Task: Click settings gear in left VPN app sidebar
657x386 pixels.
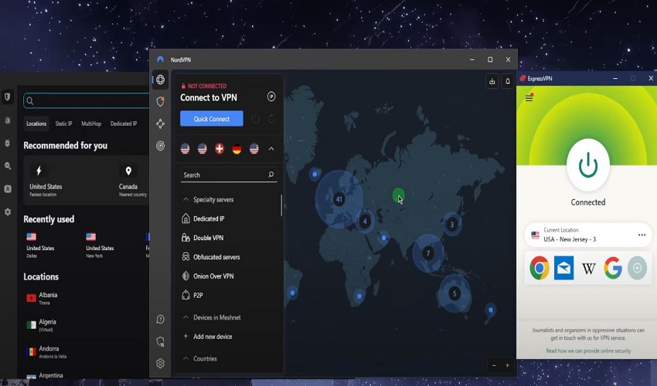Action: coord(8,212)
